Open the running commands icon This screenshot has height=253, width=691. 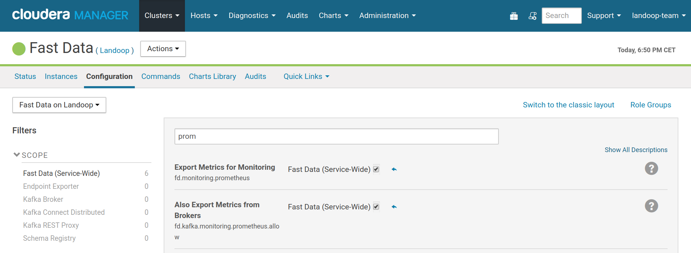tap(532, 16)
